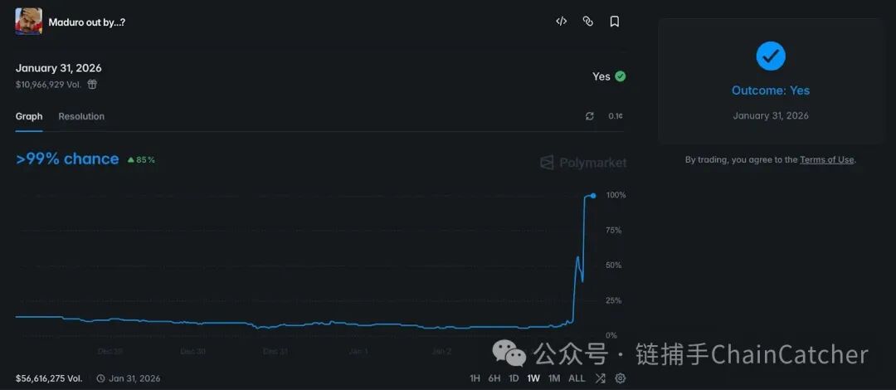Screen dimensions: 896x390
Task: Click the chart's latest data point dot
Action: pyautogui.click(x=593, y=196)
